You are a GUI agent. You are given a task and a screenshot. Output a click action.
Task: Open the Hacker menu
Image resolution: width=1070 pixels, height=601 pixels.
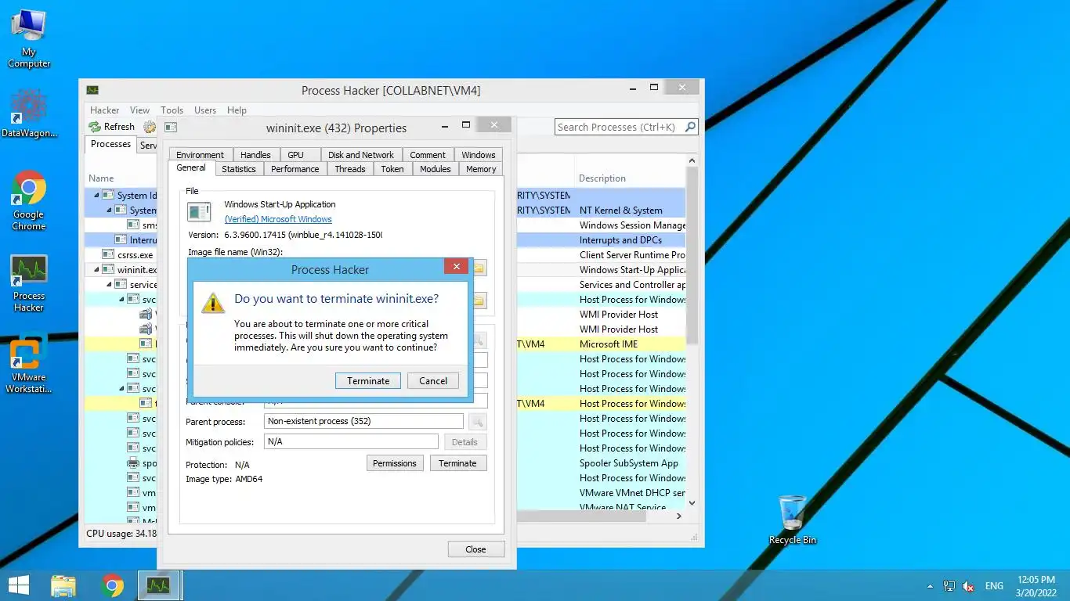pyautogui.click(x=105, y=110)
